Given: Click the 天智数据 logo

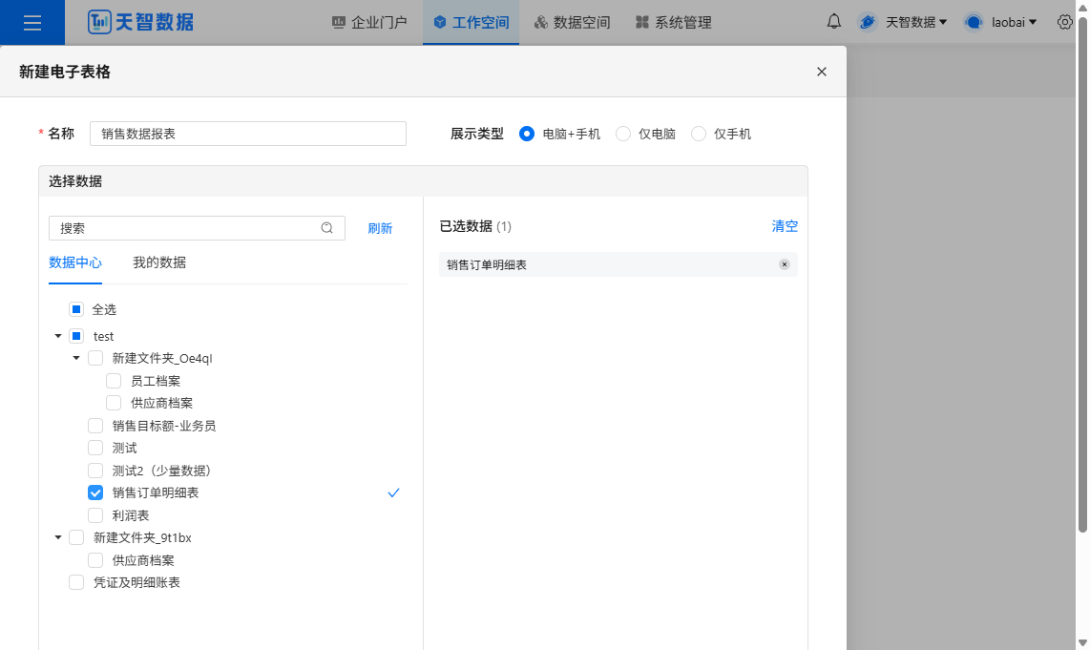Looking at the screenshot, I should coord(141,22).
